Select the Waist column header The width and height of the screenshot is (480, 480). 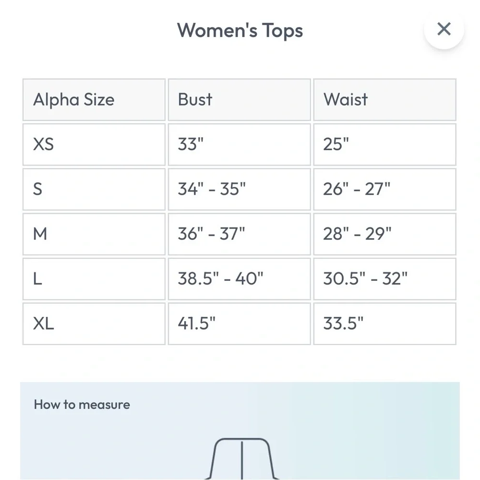(x=346, y=100)
